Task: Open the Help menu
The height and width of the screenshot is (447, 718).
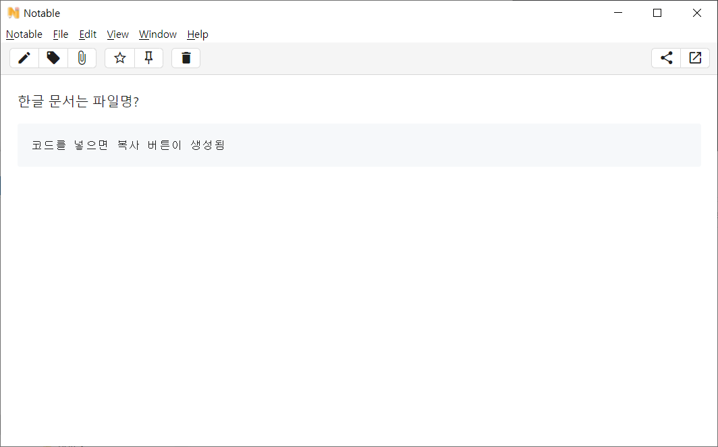Action: click(x=197, y=34)
